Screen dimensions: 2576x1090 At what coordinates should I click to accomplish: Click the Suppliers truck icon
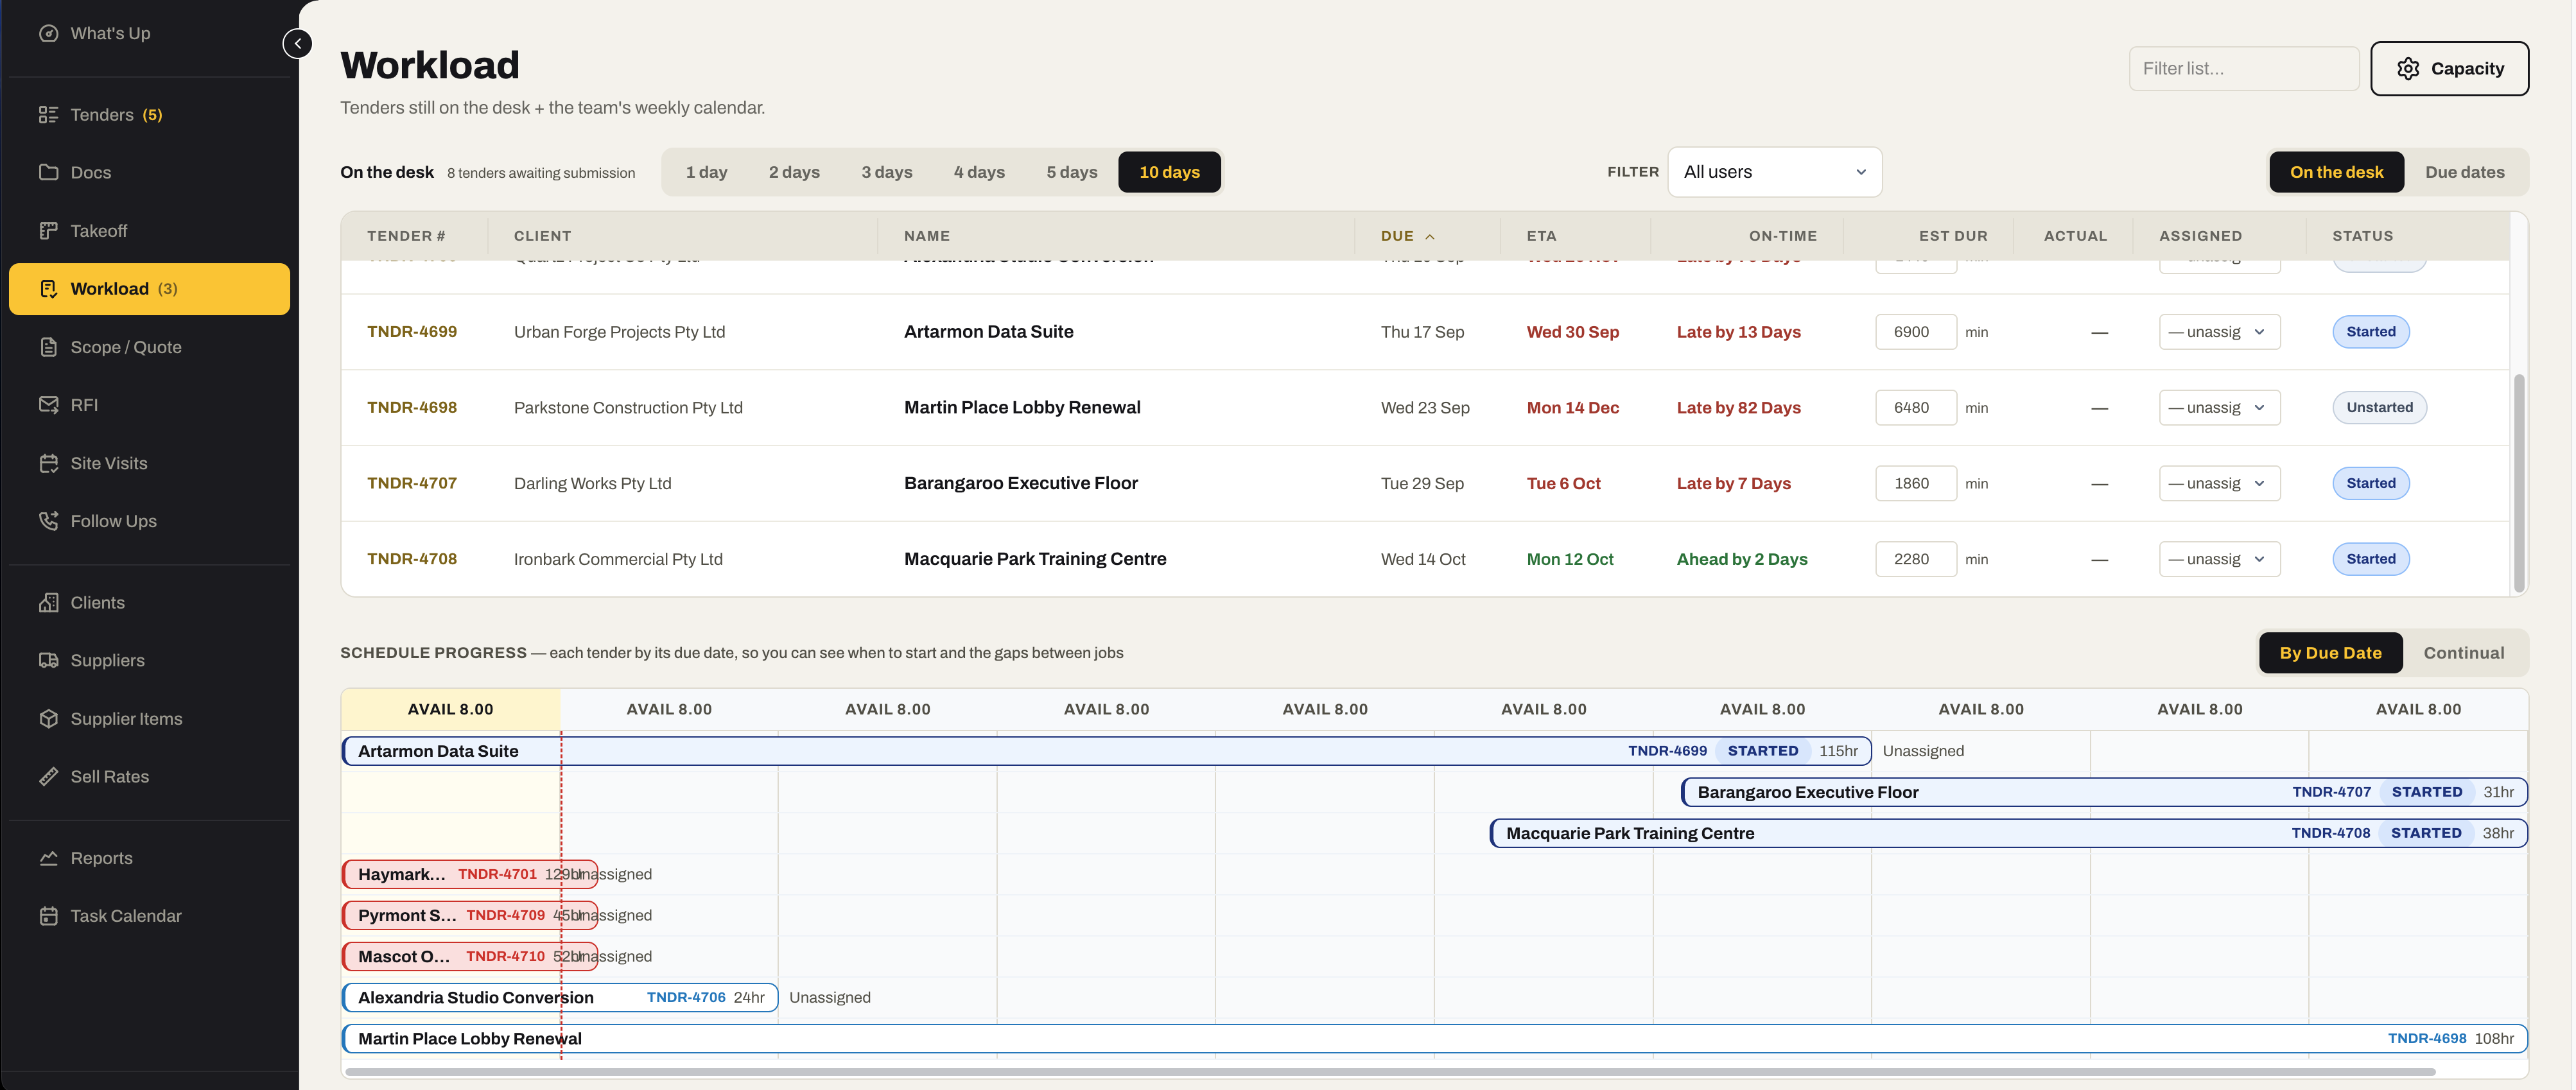[48, 660]
